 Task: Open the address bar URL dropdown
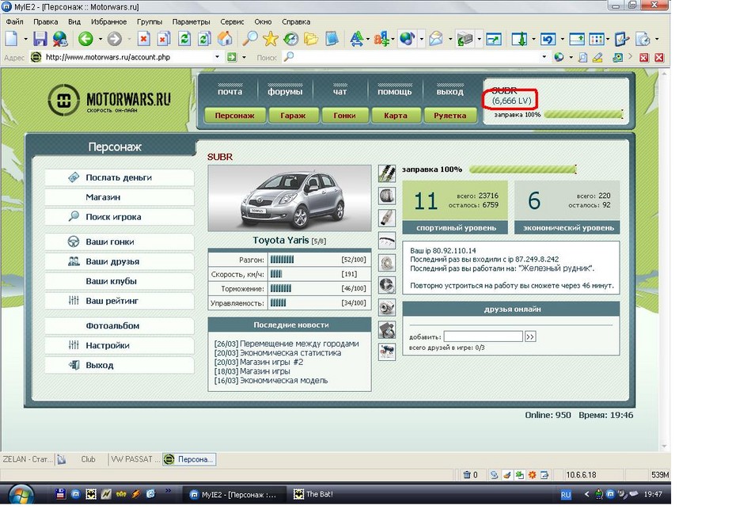(x=217, y=57)
